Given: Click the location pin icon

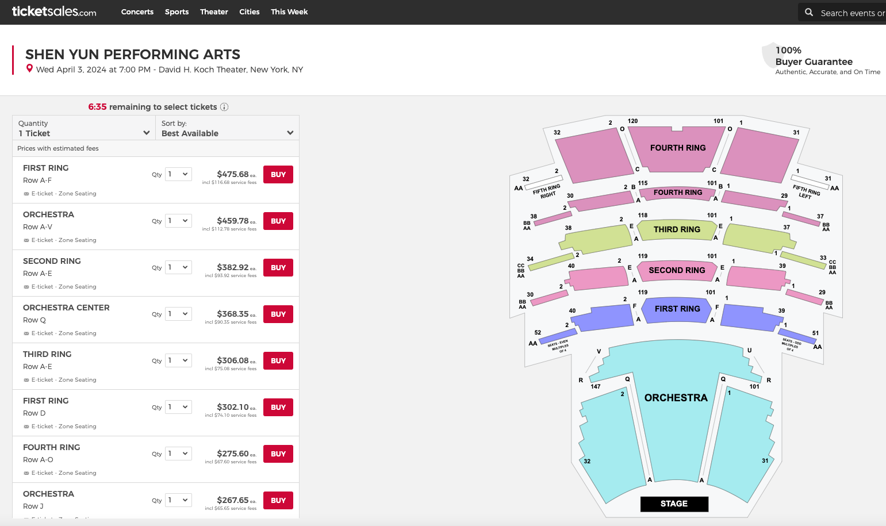Looking at the screenshot, I should [x=29, y=68].
